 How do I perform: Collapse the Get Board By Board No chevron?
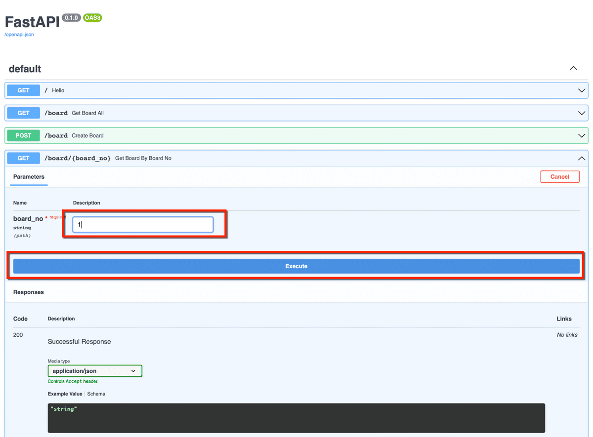click(582, 158)
